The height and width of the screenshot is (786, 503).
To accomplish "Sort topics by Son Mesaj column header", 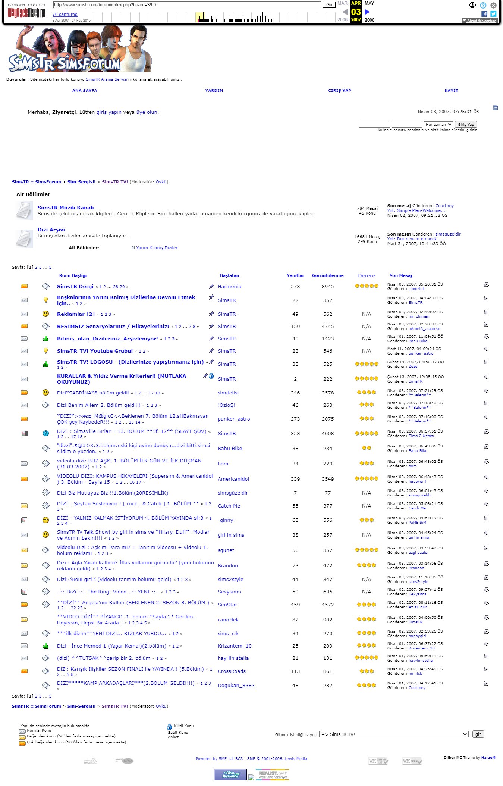I will point(400,275).
